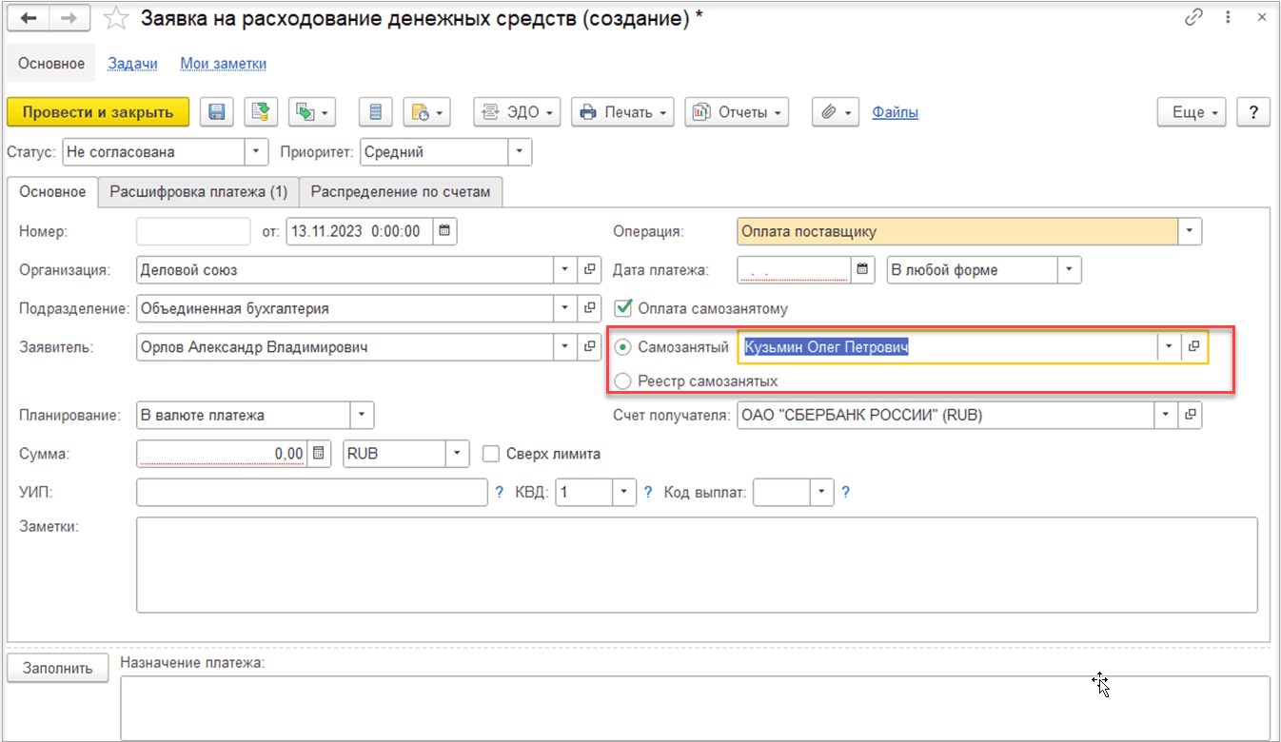Click into the Назначение платежа text field
1281x742 pixels.
[695, 708]
